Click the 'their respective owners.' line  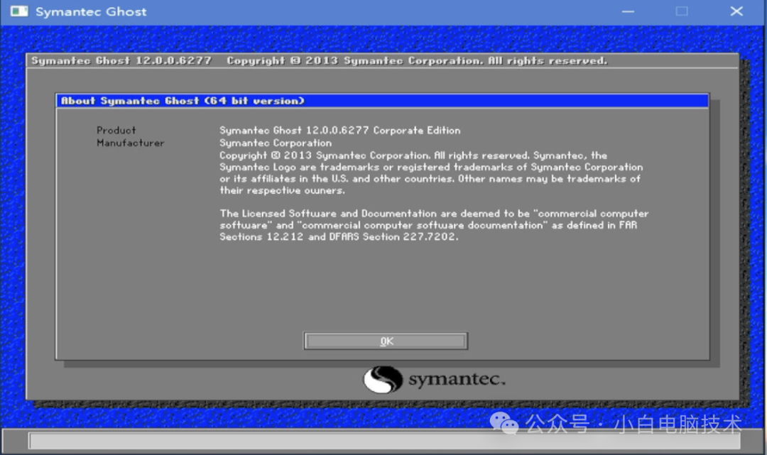click(282, 191)
